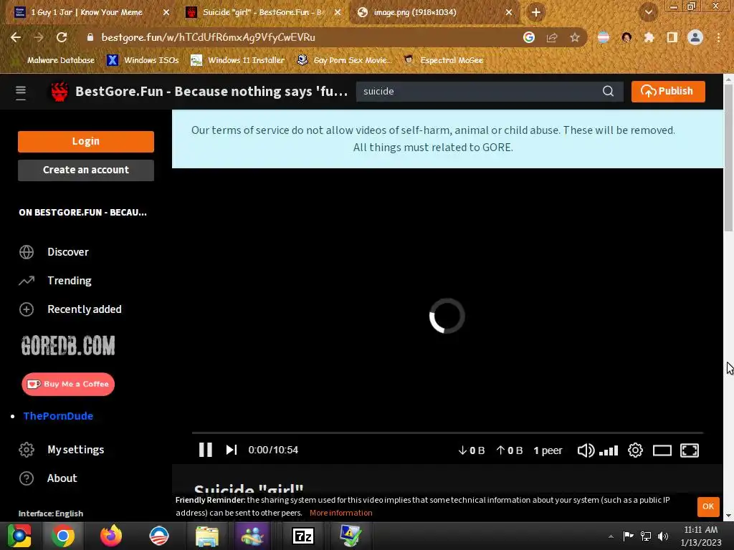
Task: Click the Publish upload button
Action: click(668, 91)
